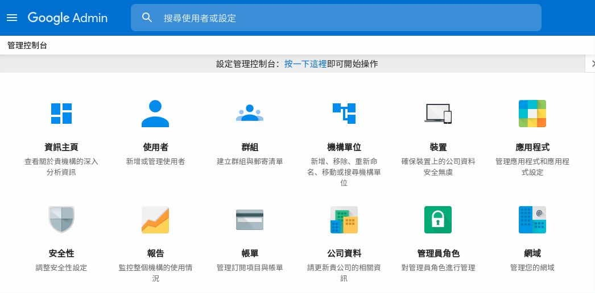Viewport: 595px width, 293px height.
Task: Click description 新增、移除、重新命名、移動或搜尋機構單位
Action: [344, 172]
